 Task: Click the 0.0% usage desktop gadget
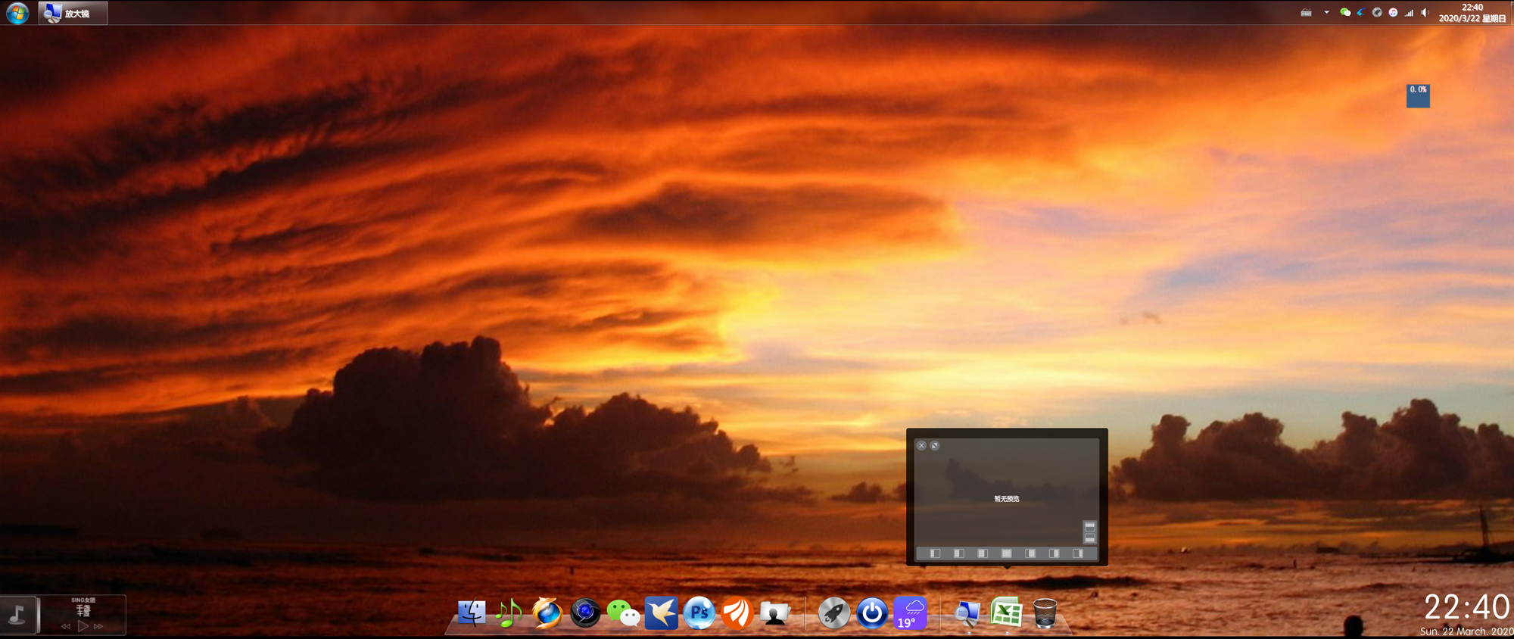(1418, 95)
